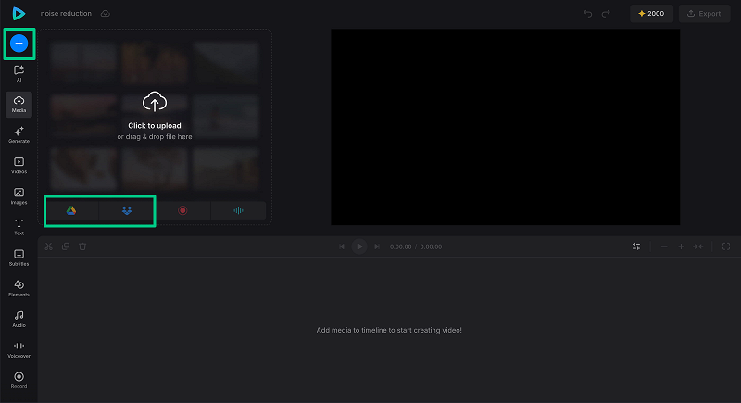Fit timeline to screen
741x403 pixels.
click(698, 246)
